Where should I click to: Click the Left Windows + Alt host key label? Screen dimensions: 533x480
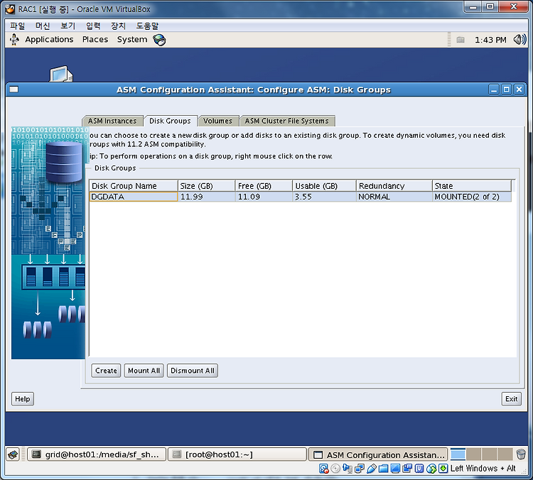(483, 469)
